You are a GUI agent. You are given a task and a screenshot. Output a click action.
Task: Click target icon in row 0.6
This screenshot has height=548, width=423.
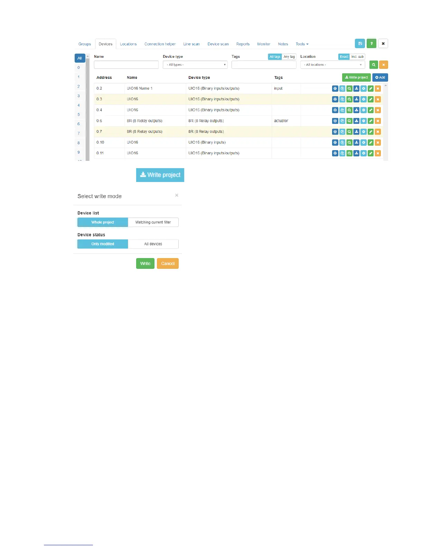[x=335, y=121]
